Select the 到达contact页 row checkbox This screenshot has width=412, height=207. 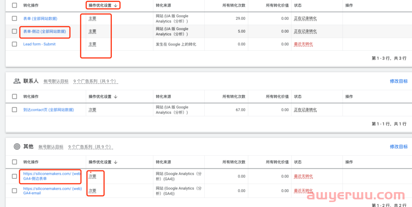tap(14, 110)
